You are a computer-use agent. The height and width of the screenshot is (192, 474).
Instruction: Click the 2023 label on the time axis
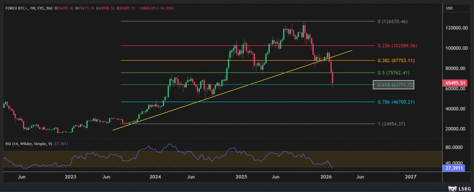(70, 177)
